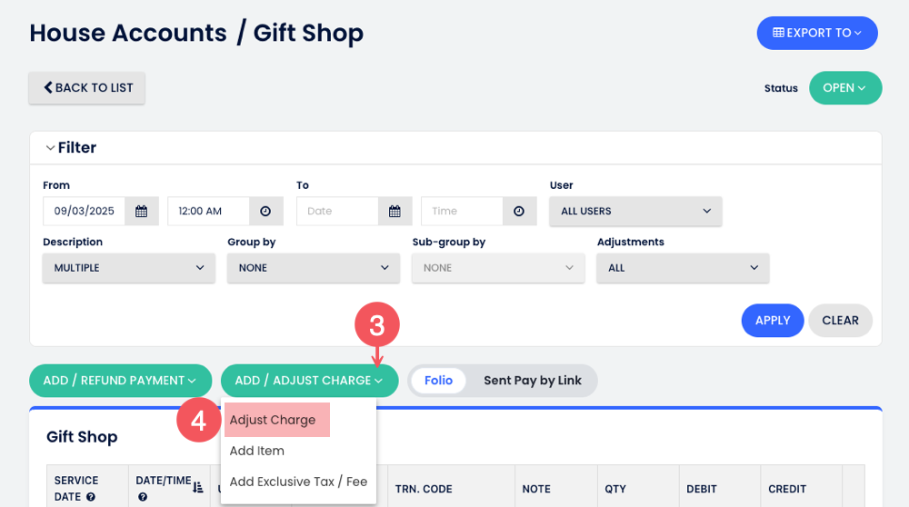Viewport: 909px width, 507px height.
Task: Expand the User ALL USERS dropdown
Action: 635,211
